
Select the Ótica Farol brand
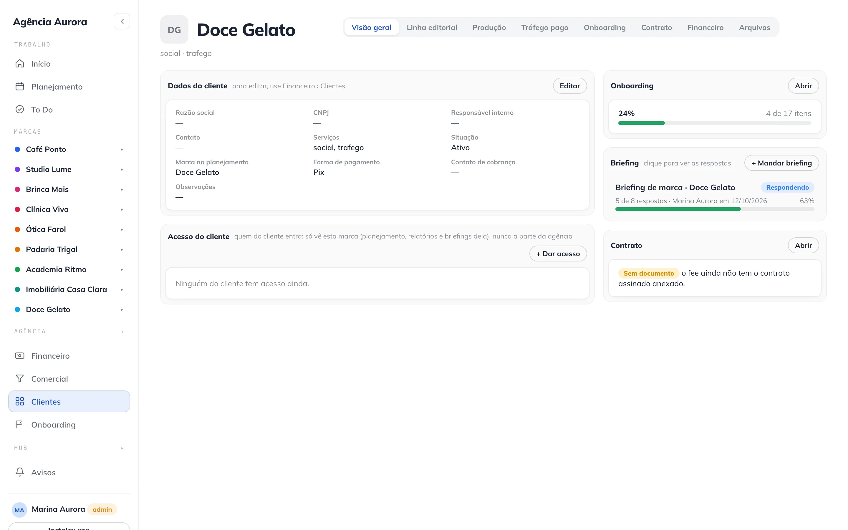click(x=46, y=229)
